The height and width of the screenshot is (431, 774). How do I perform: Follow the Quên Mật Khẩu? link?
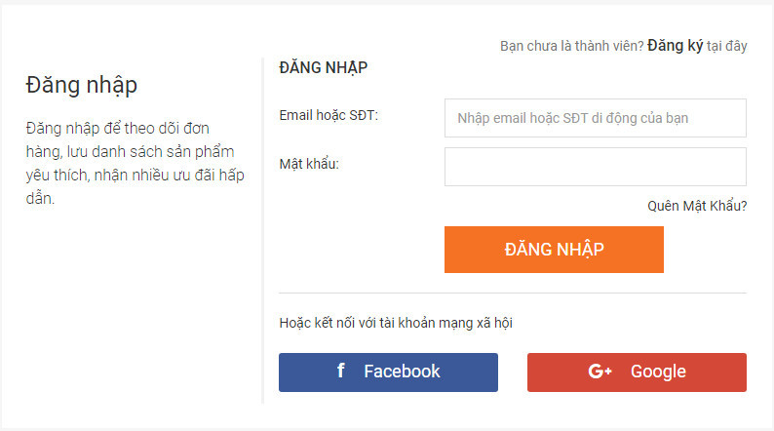pos(697,206)
